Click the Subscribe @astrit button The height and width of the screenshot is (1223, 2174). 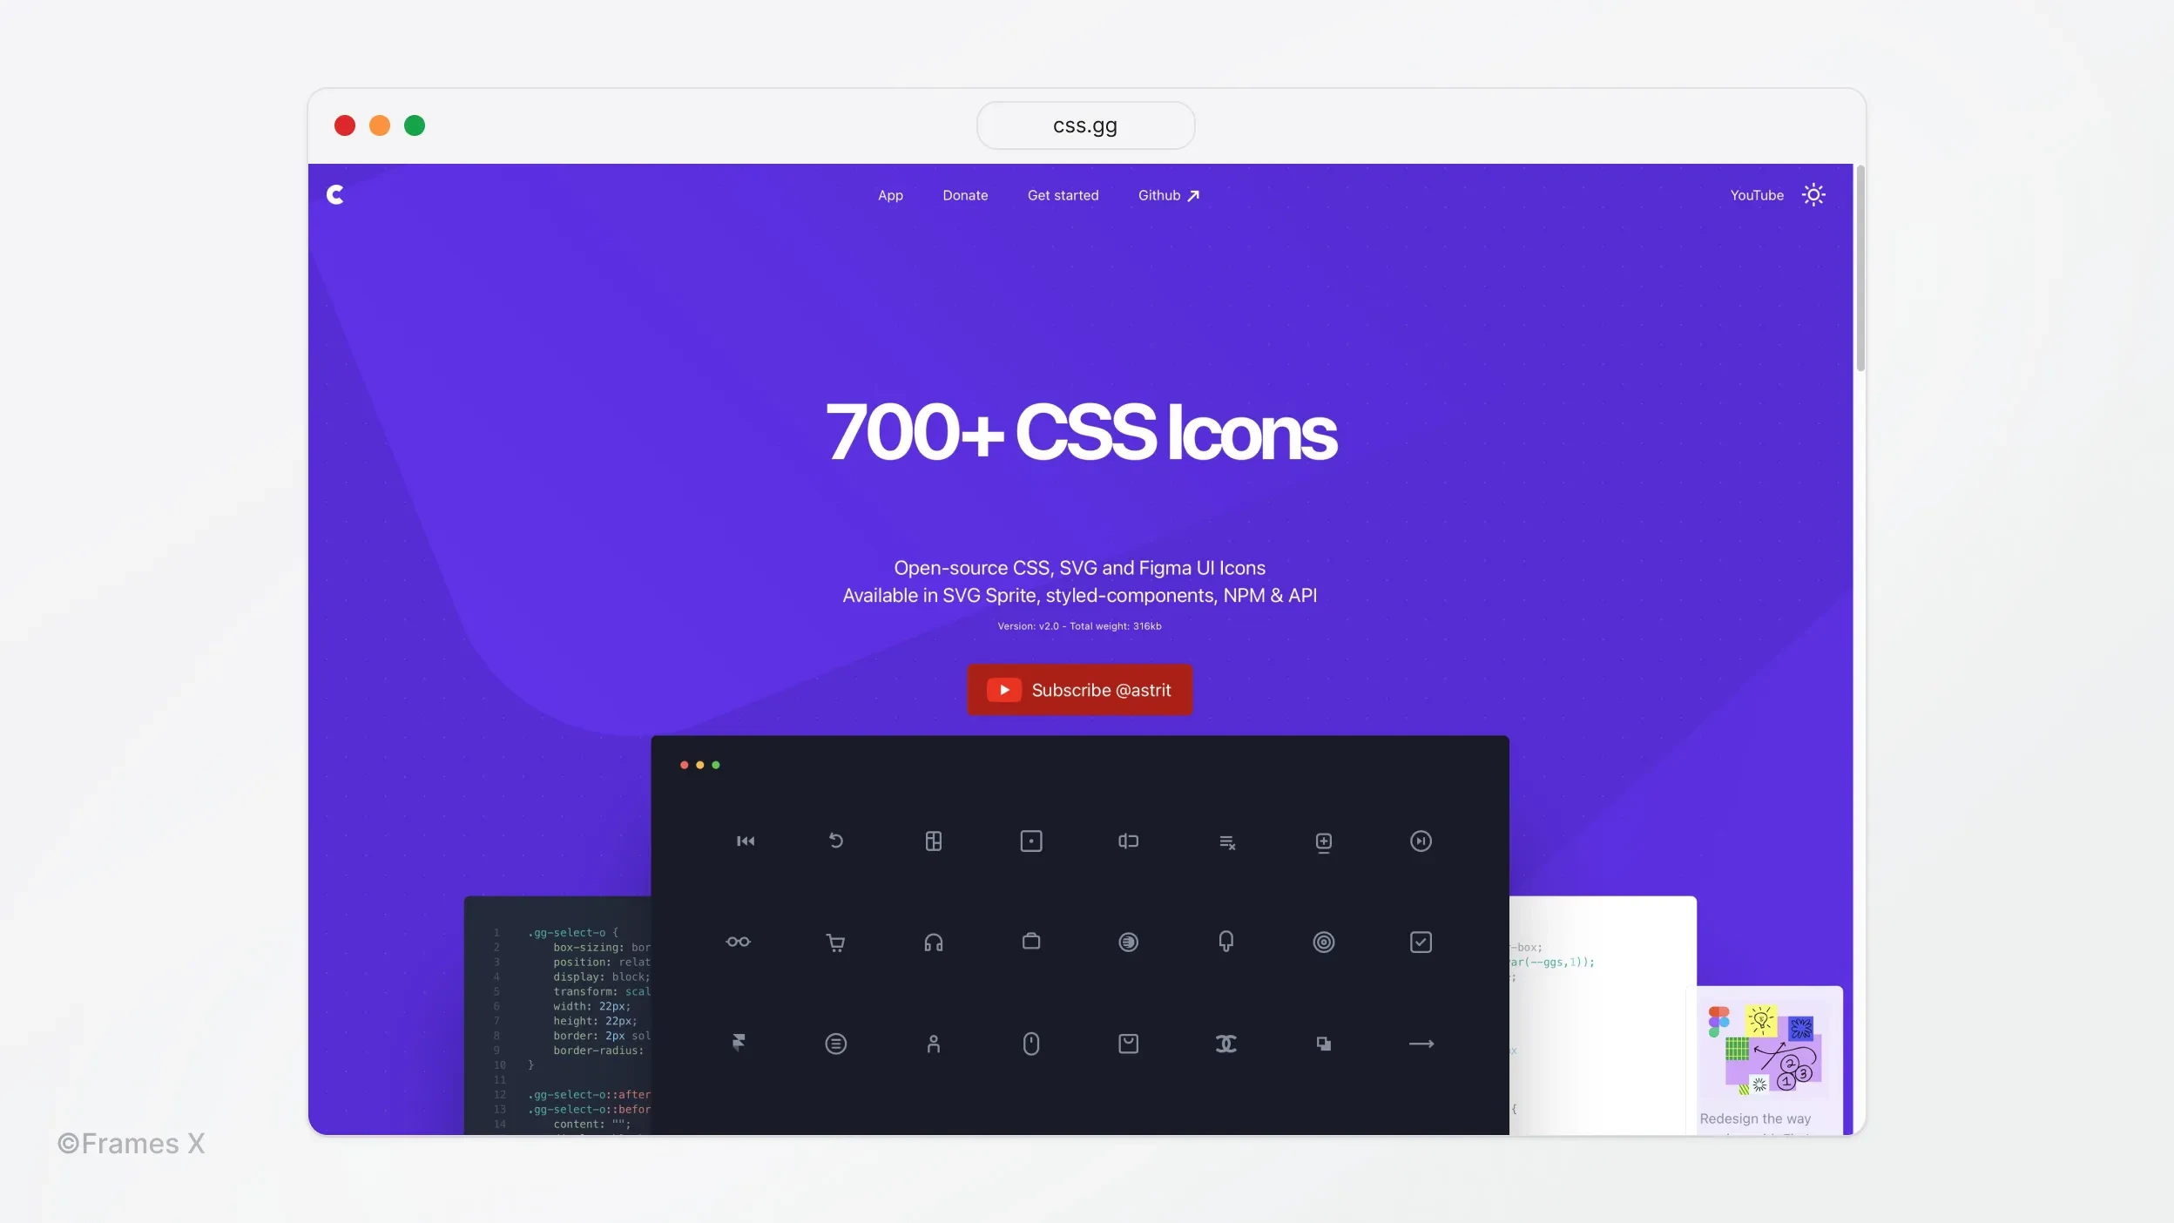click(x=1079, y=690)
